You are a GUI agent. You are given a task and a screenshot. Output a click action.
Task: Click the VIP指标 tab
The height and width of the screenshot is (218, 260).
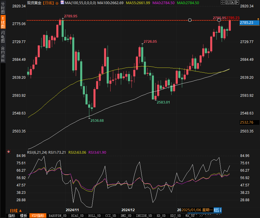pos(38,216)
